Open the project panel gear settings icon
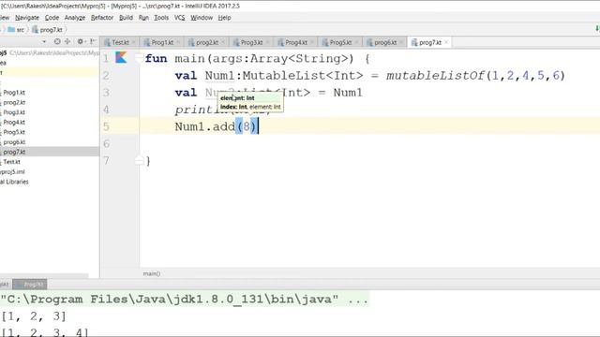 coord(80,41)
